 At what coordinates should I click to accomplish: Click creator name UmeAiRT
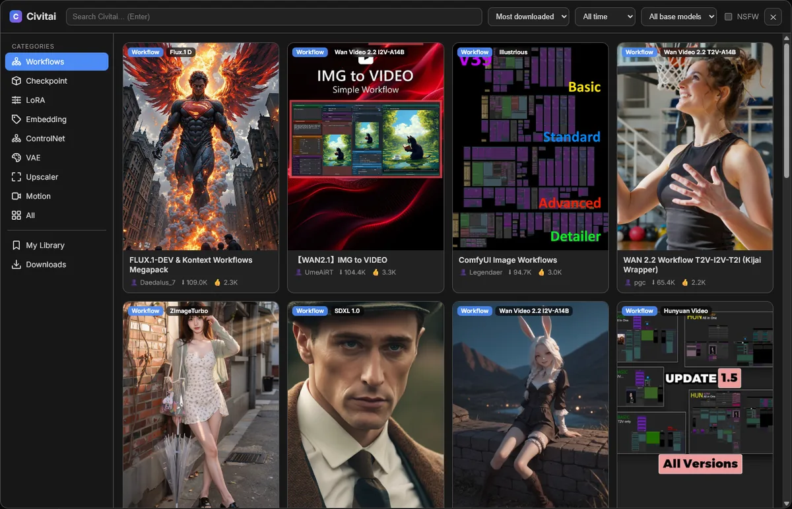point(319,272)
